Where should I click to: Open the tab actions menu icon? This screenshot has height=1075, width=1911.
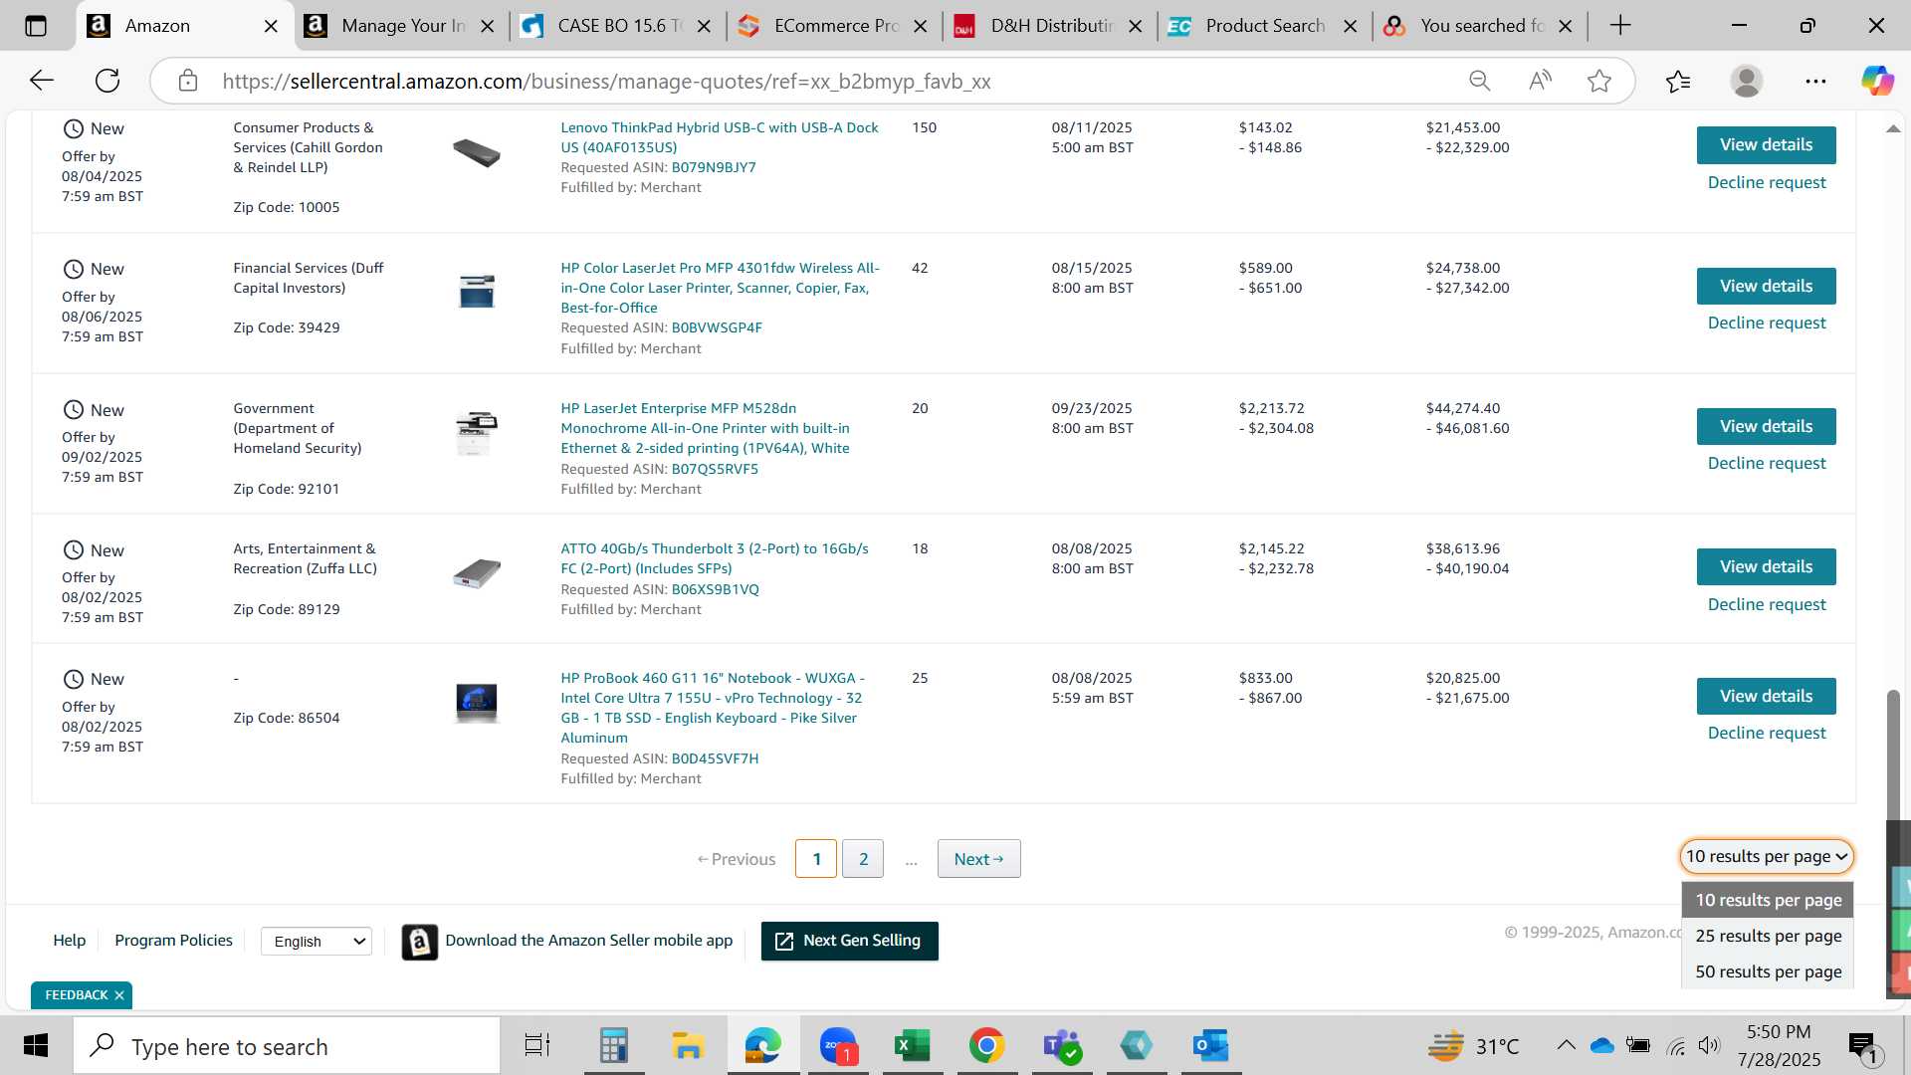(36, 26)
